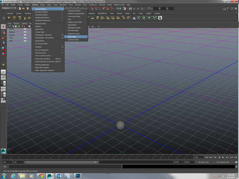Screen dimensions: 239x179
Task: Click the PlayBlast option box
Action: pyautogui.click(x=62, y=47)
